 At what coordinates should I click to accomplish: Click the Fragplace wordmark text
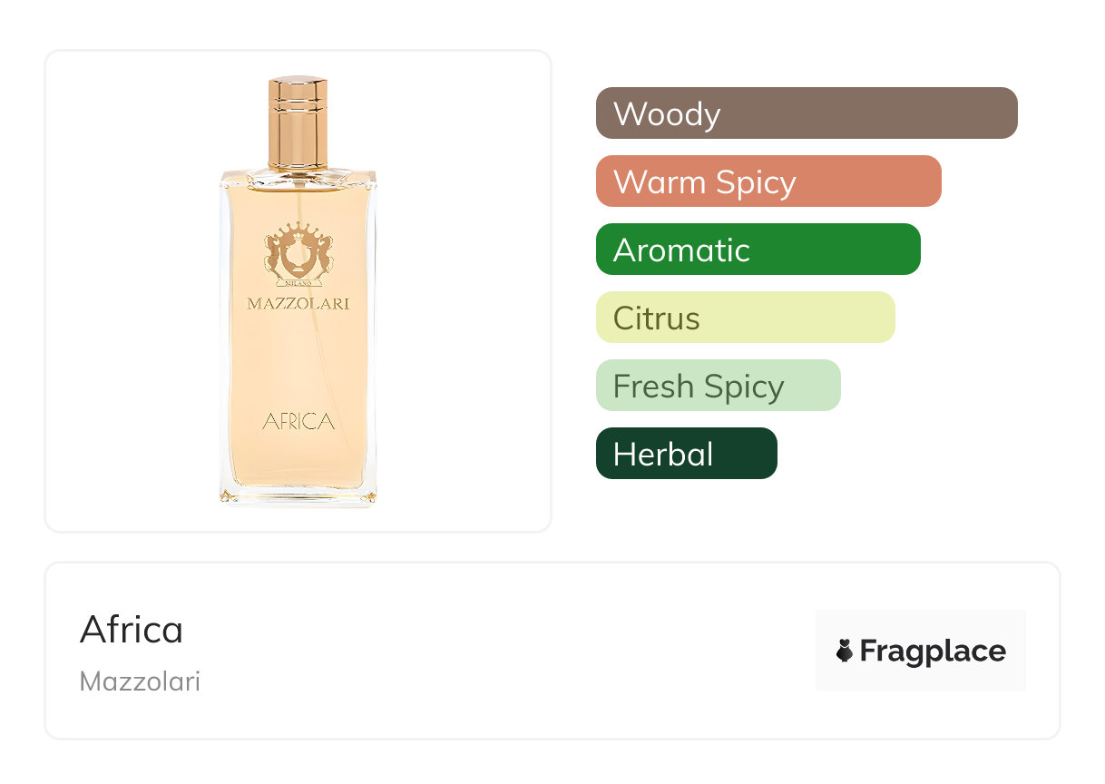(x=933, y=652)
